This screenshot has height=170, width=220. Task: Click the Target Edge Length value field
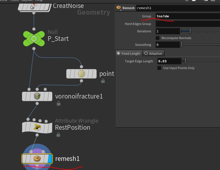[x=169, y=61]
